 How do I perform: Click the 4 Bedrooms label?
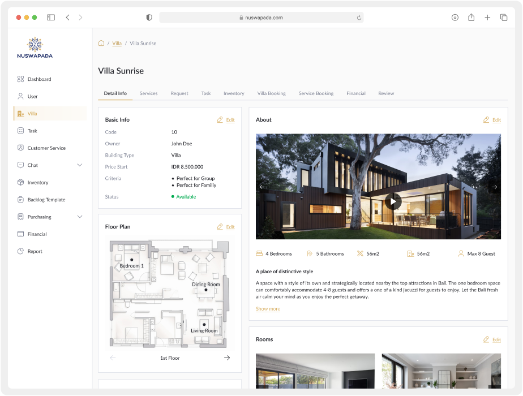(x=278, y=253)
